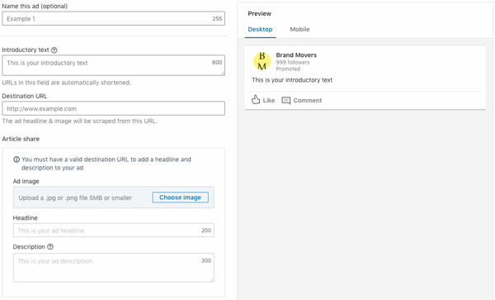Viewport: 495px width, 300px height.
Task: Click the Description box resize handle
Action: [x=211, y=279]
